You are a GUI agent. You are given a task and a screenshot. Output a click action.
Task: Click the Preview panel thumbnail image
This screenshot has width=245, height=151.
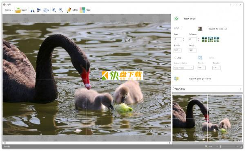(207, 118)
